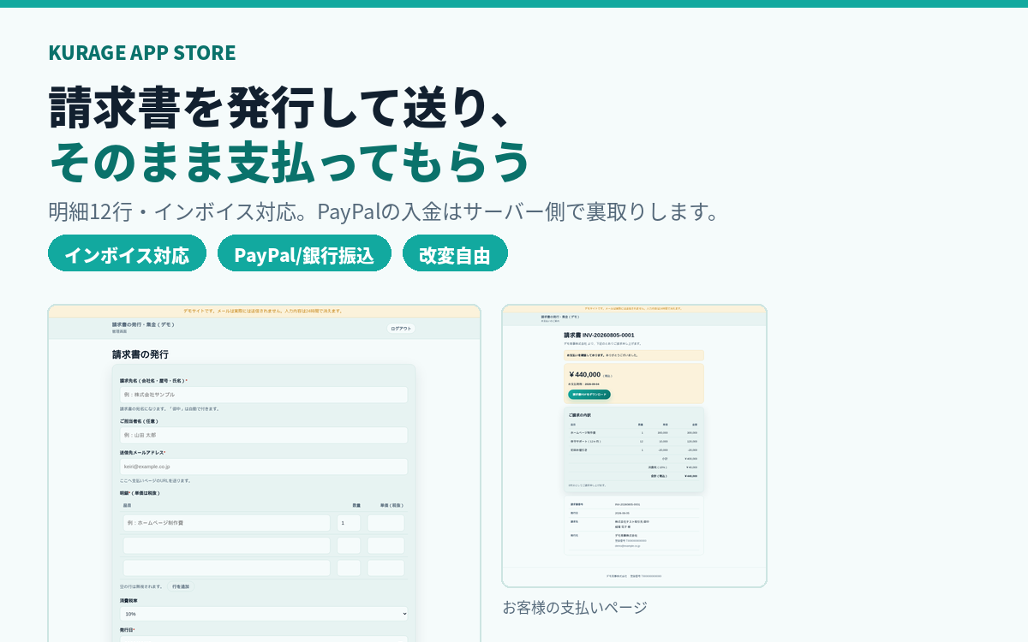Click the green 請求書PDFをダウンロード button

click(x=589, y=395)
